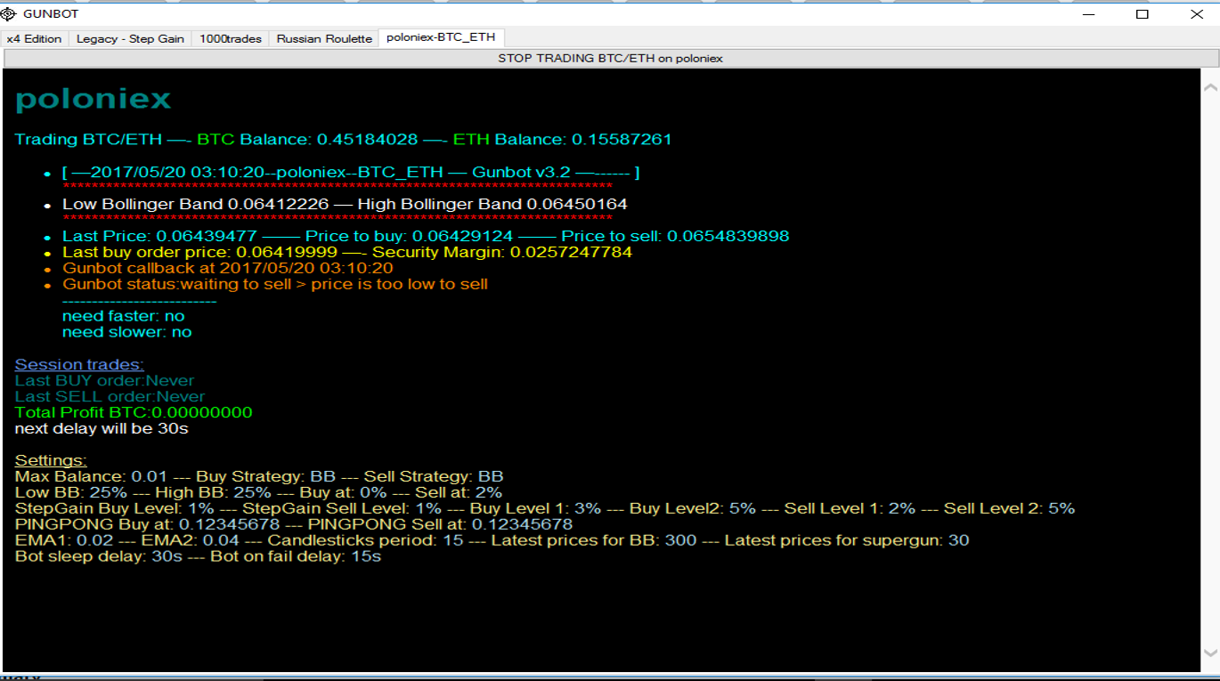Image resolution: width=1220 pixels, height=681 pixels.
Task: Click High Bollinger Band 0.06450164 value
Action: (492, 204)
